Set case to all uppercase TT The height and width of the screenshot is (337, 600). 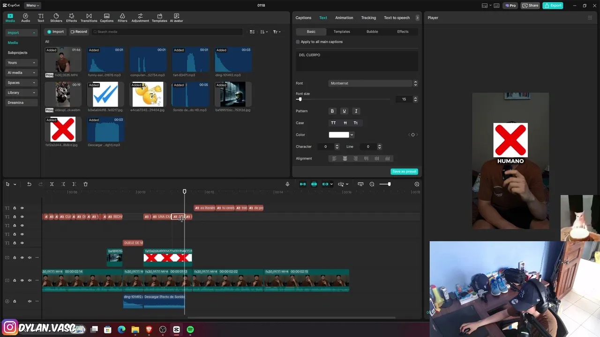point(333,123)
